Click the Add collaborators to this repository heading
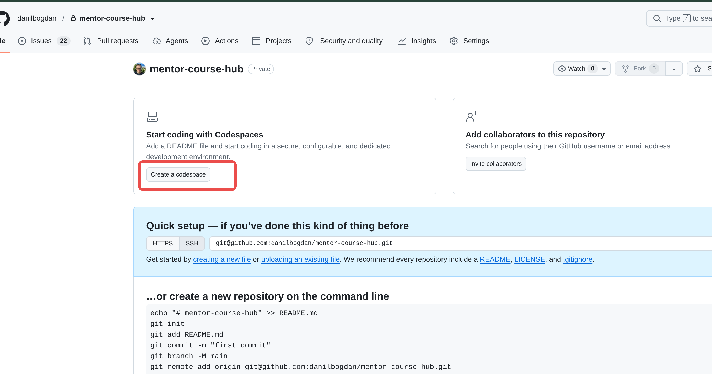The width and height of the screenshot is (712, 374). (535, 135)
